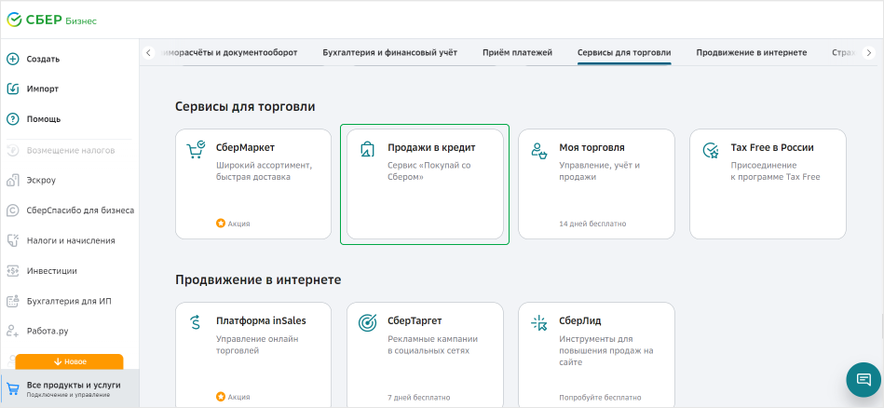Click the Помощь question mark icon
The height and width of the screenshot is (408, 884).
coord(12,119)
